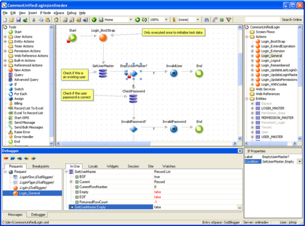Open the eSpace menu

click(59, 13)
